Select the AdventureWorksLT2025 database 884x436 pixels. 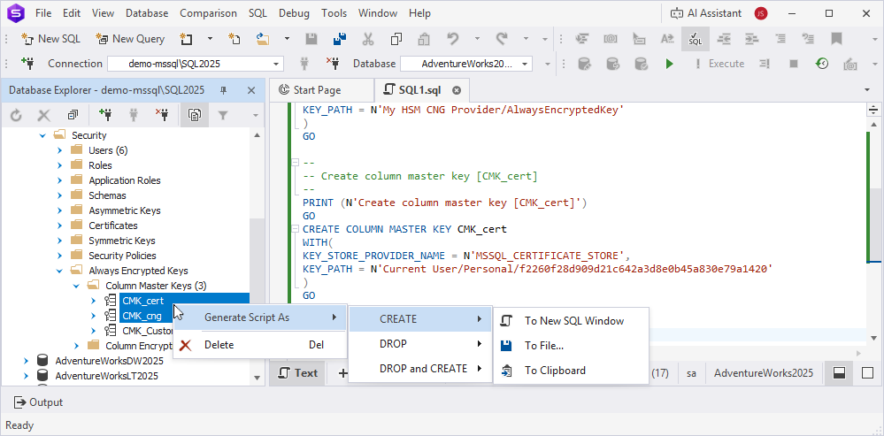106,376
